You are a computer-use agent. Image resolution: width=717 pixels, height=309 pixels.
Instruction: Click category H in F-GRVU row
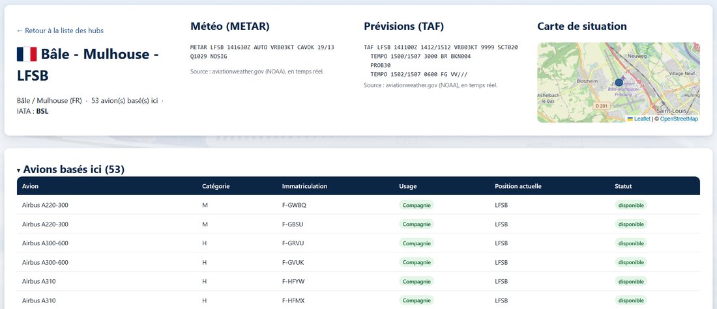(x=205, y=243)
